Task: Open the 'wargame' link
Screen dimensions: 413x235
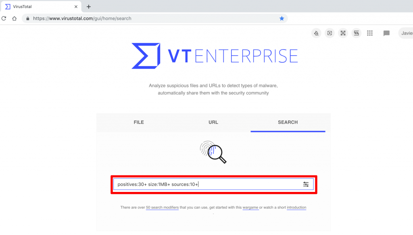Action: point(250,207)
